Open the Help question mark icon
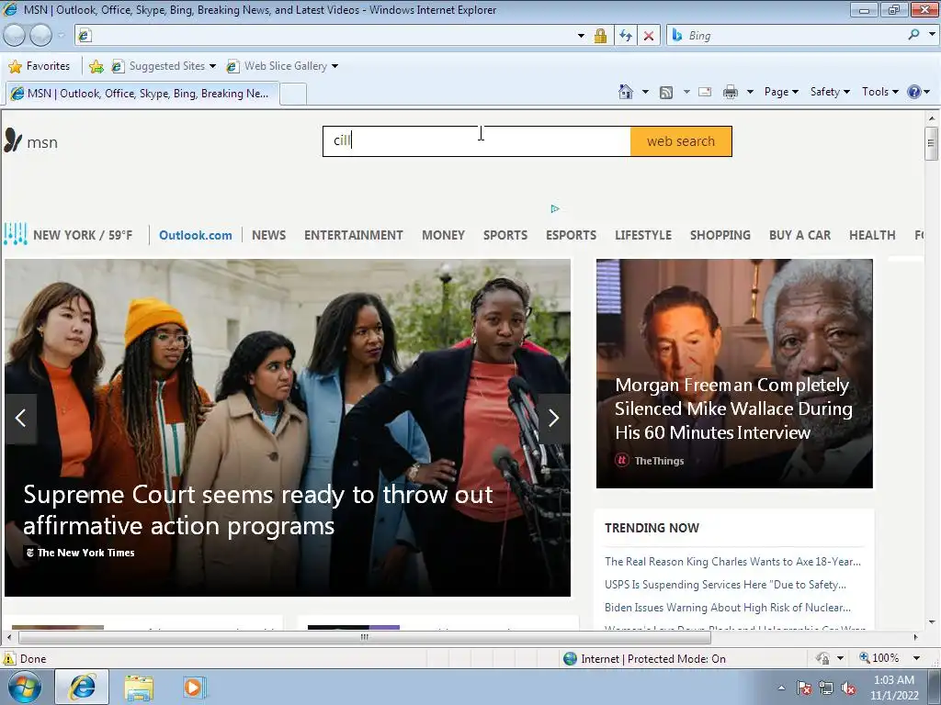Screen dimensions: 941x705 tap(913, 92)
